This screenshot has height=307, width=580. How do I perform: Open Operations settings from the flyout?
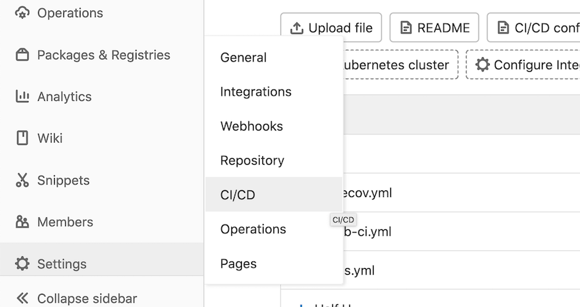click(x=253, y=229)
